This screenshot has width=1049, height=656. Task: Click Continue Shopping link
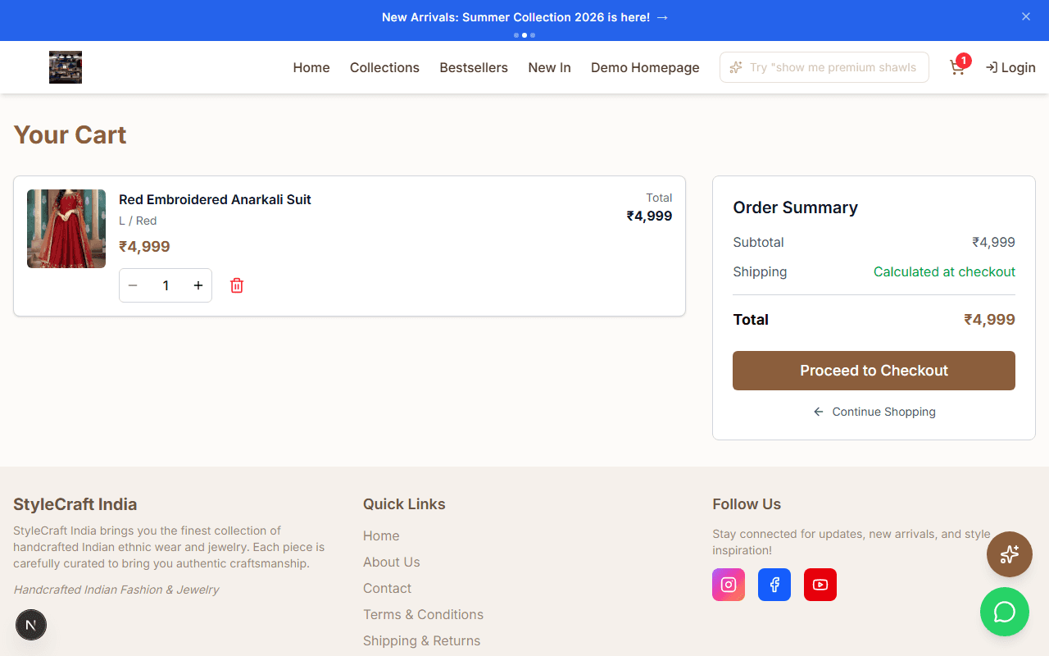click(x=874, y=412)
